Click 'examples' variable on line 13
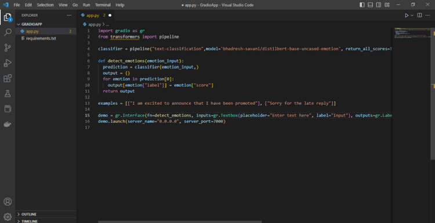Screen dimensions: 435x223 (x=108, y=103)
